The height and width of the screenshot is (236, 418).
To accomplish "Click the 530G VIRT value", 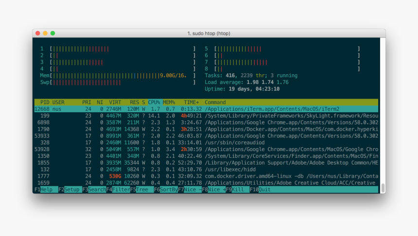I will click(x=115, y=176).
